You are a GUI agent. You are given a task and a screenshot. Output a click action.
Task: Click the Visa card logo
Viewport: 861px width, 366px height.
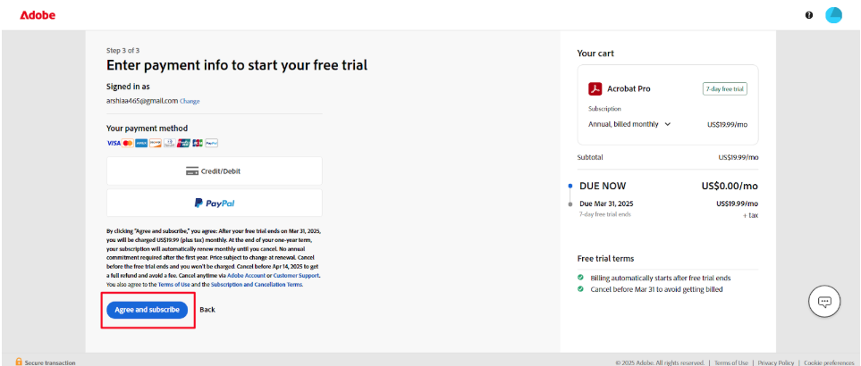click(x=114, y=143)
